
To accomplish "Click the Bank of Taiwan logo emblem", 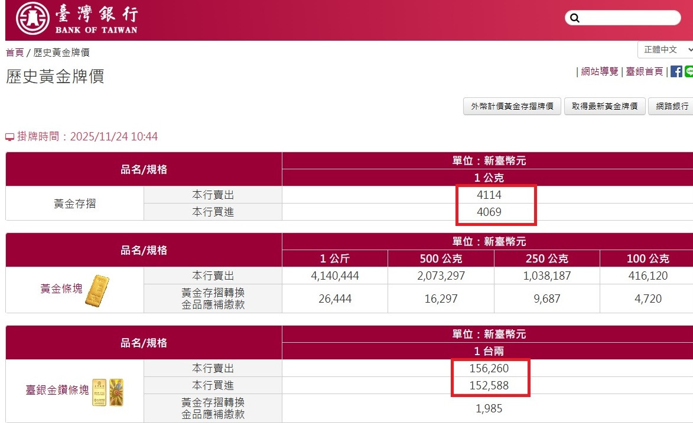I will coord(32,19).
